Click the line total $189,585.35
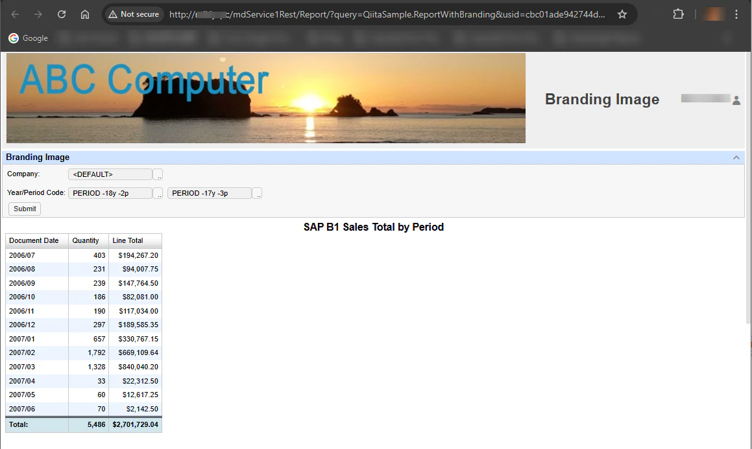This screenshot has height=449, width=752. 138,325
